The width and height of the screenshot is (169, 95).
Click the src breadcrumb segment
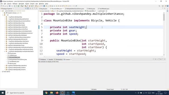pyautogui.click(x=53, y=11)
